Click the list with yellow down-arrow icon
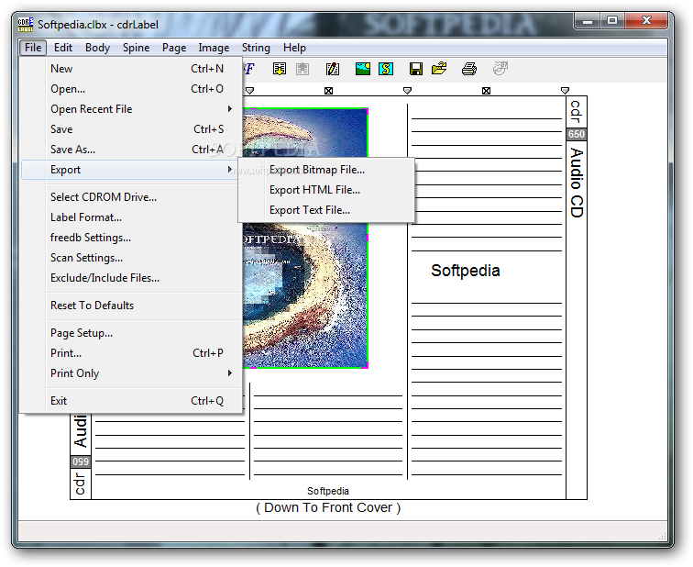The height and width of the screenshot is (567, 693). [x=280, y=69]
